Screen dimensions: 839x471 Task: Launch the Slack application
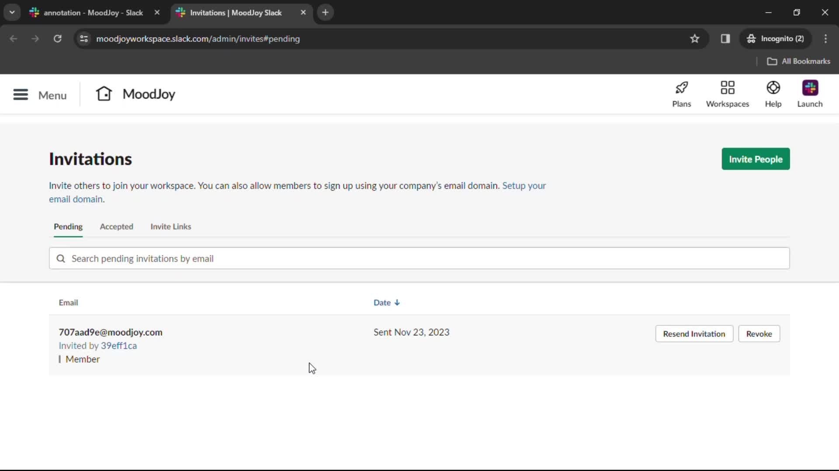(x=810, y=94)
